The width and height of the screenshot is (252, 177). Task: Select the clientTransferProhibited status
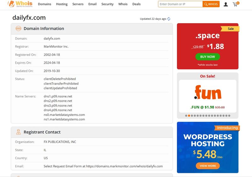click(61, 83)
